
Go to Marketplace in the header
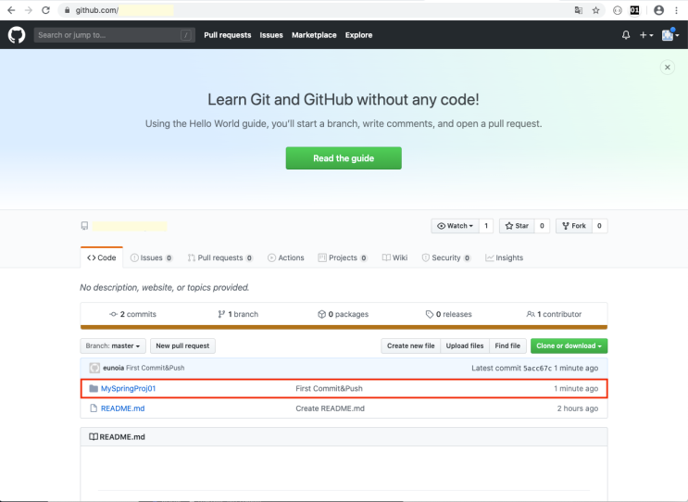314,35
